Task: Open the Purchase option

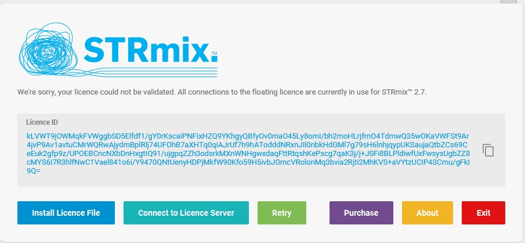Action: tap(361, 213)
